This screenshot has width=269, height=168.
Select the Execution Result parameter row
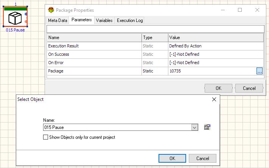click(x=155, y=46)
